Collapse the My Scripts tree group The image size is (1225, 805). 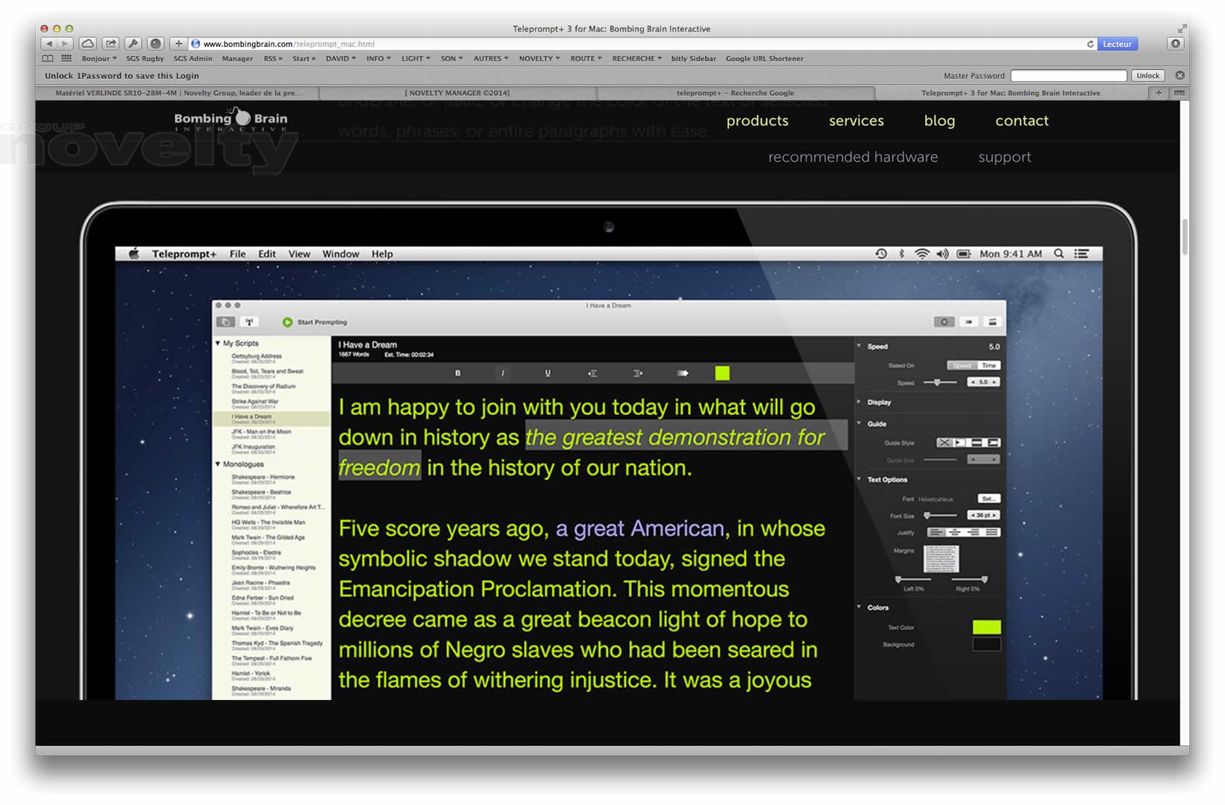(218, 344)
